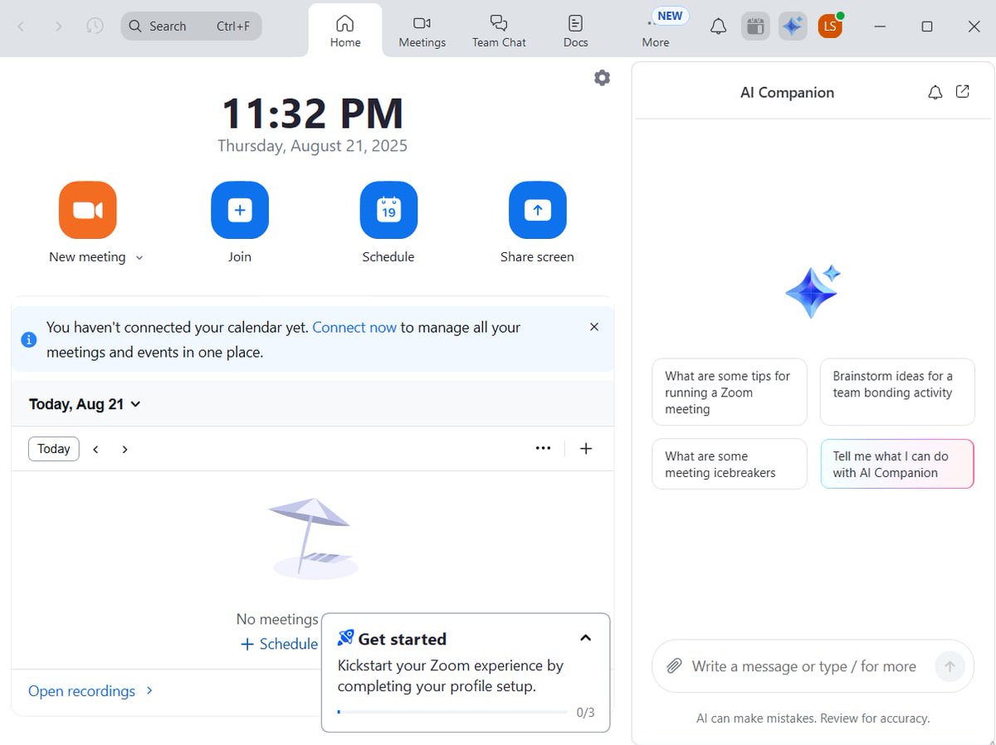Open Home settings via the gear icon
996x745 pixels.
click(x=603, y=78)
